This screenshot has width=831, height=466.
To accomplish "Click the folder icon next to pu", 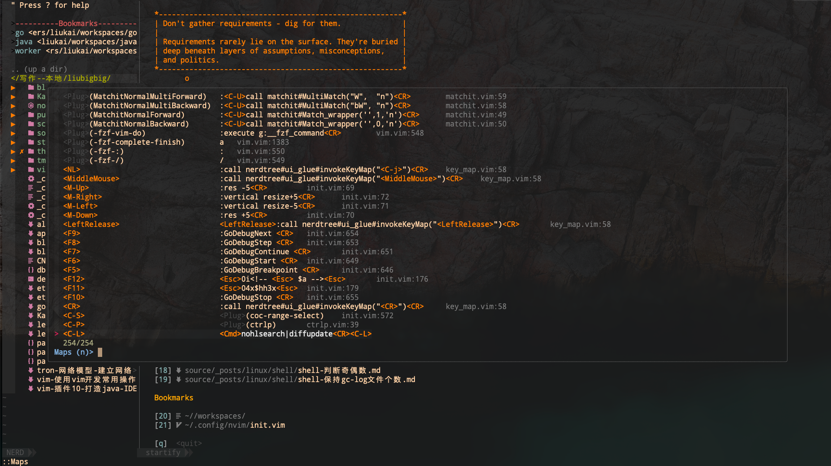I will 31,115.
